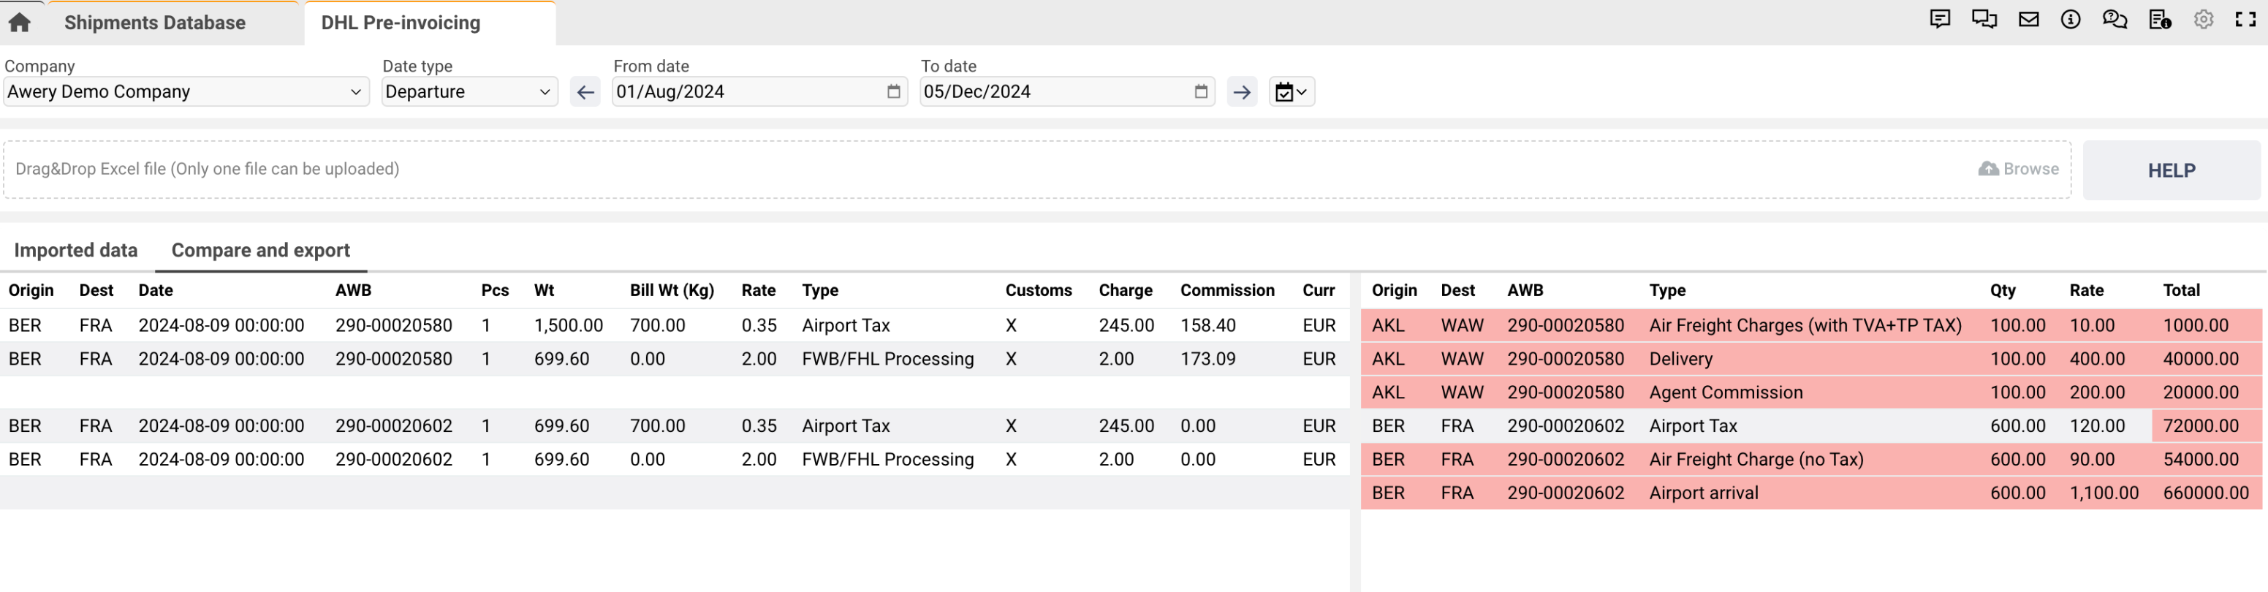Click the Date column header
The height and width of the screenshot is (592, 2268).
pyautogui.click(x=156, y=290)
